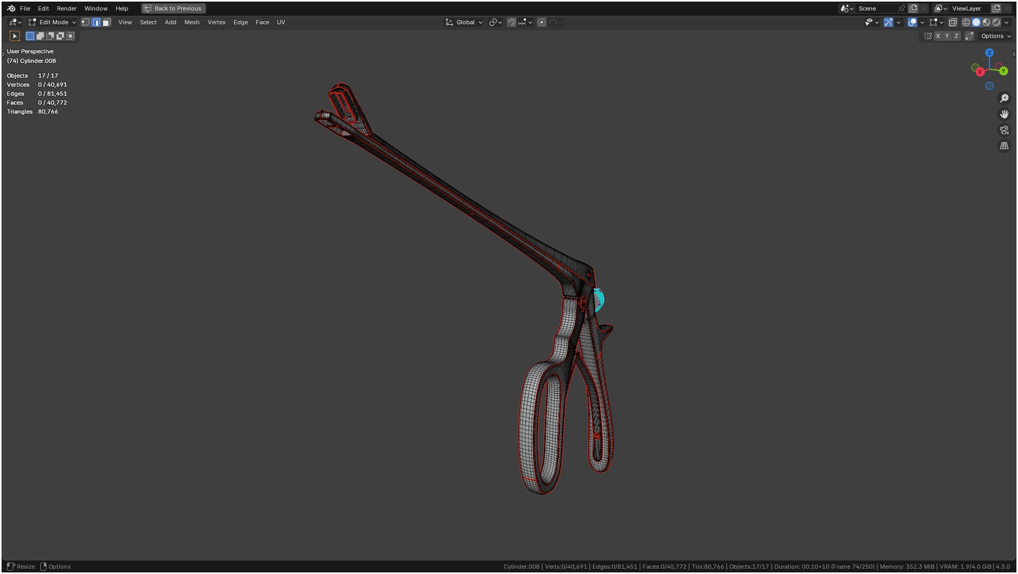Screen dimensions: 1018x574
Task: Select wireframe viewport shading
Action: tap(966, 22)
